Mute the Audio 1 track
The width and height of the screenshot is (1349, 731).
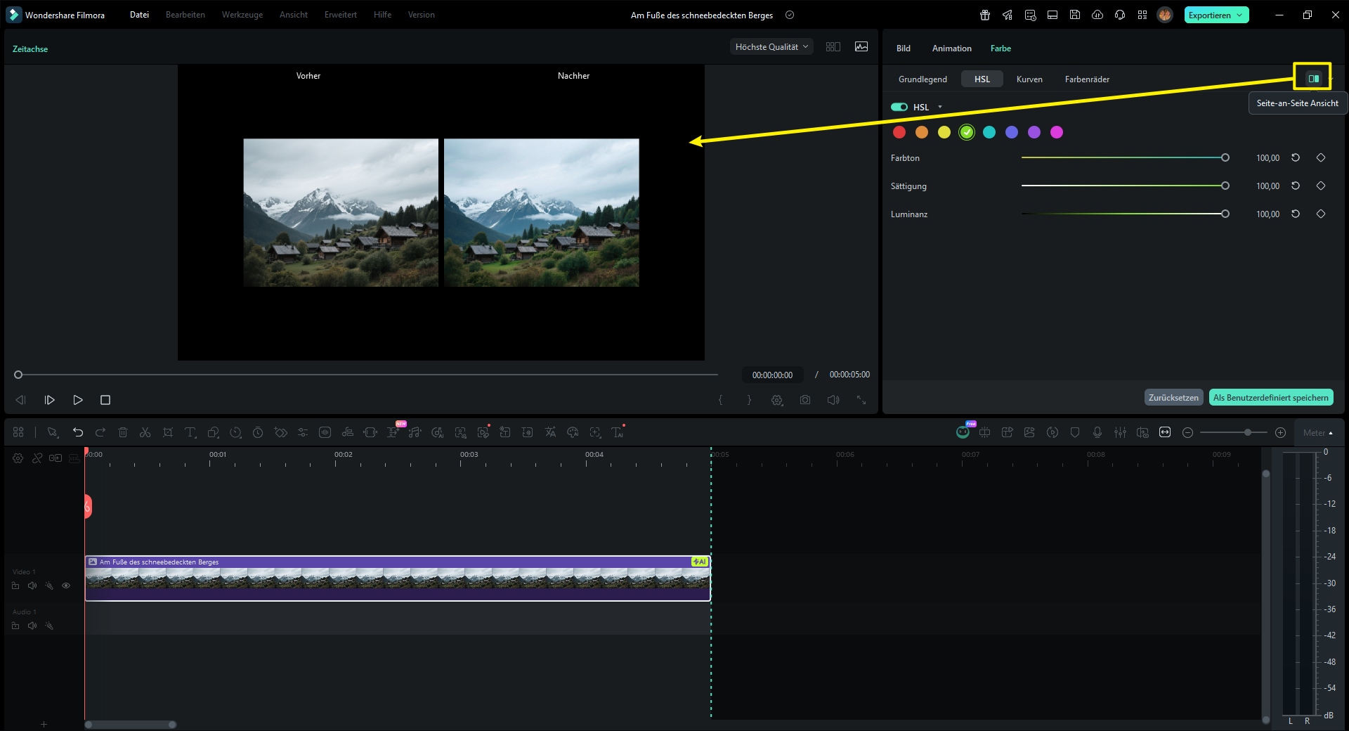pyautogui.click(x=32, y=626)
